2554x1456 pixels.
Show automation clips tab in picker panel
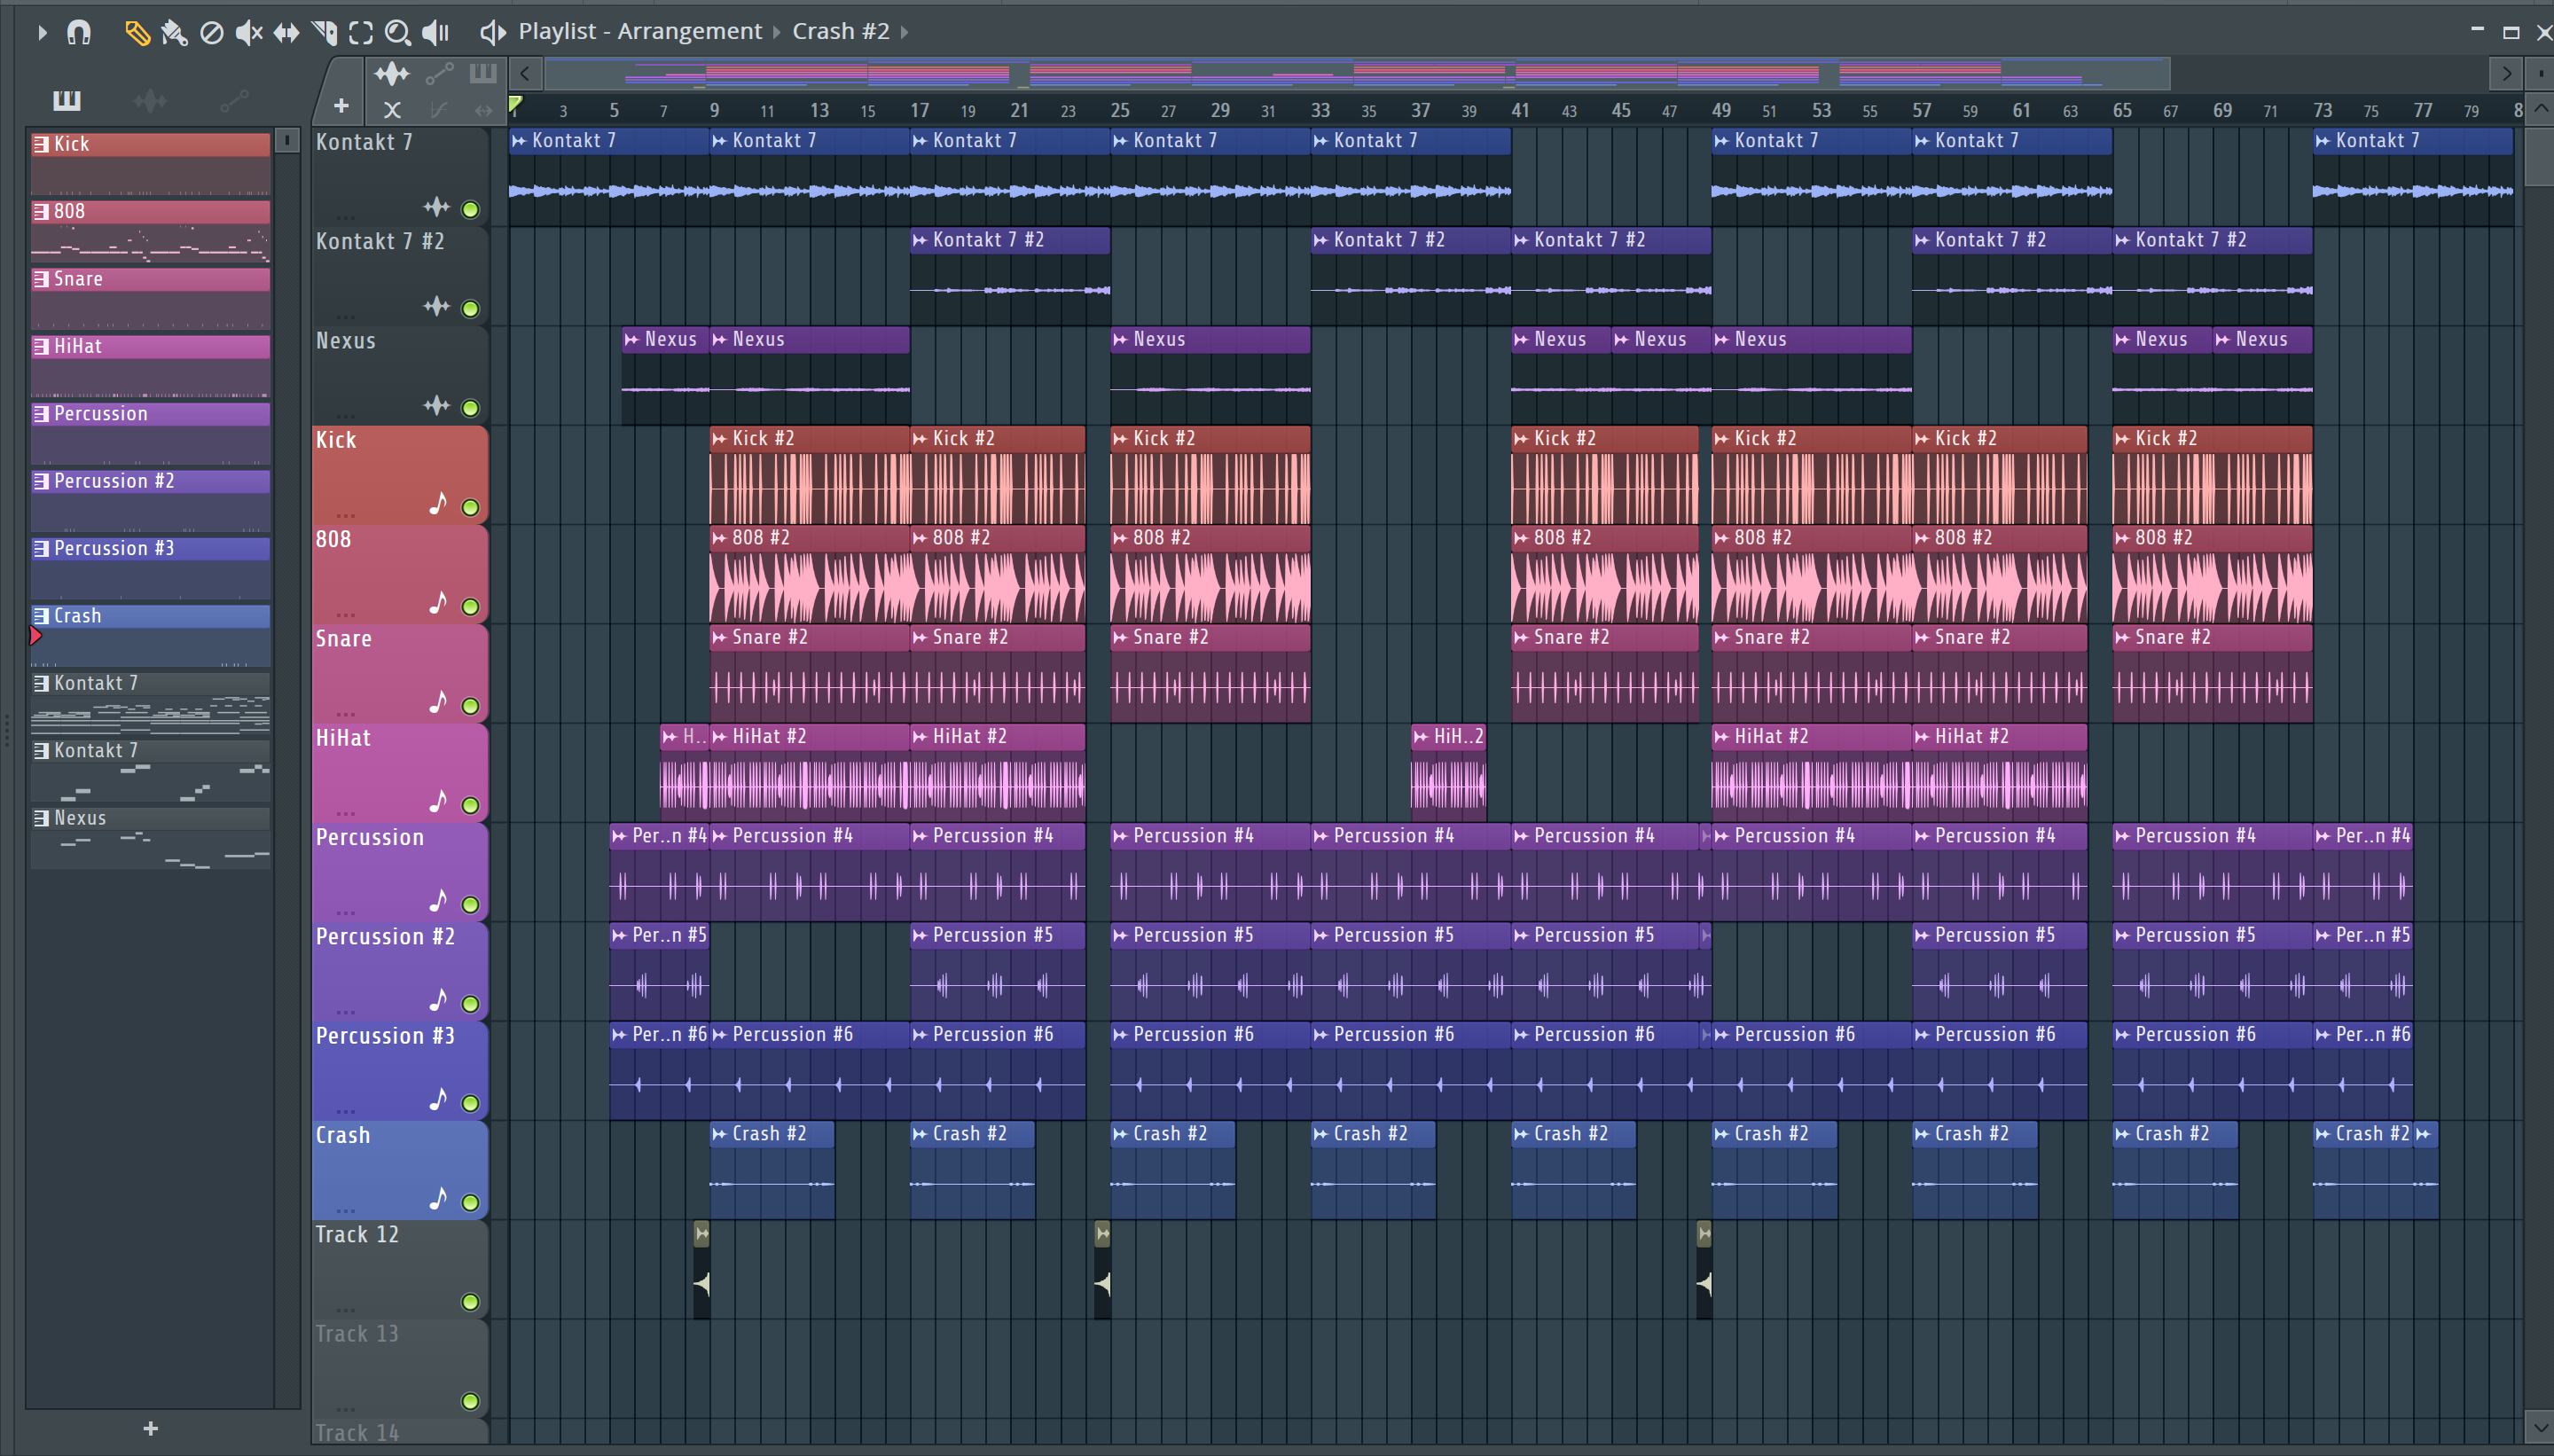(x=234, y=100)
